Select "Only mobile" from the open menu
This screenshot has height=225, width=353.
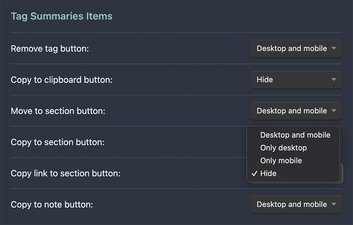pos(281,160)
